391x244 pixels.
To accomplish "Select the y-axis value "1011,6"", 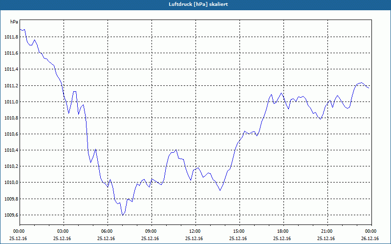I will tap(11, 53).
